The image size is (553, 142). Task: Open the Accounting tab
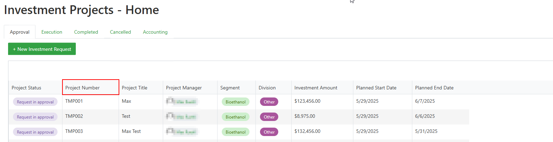pyautogui.click(x=155, y=32)
